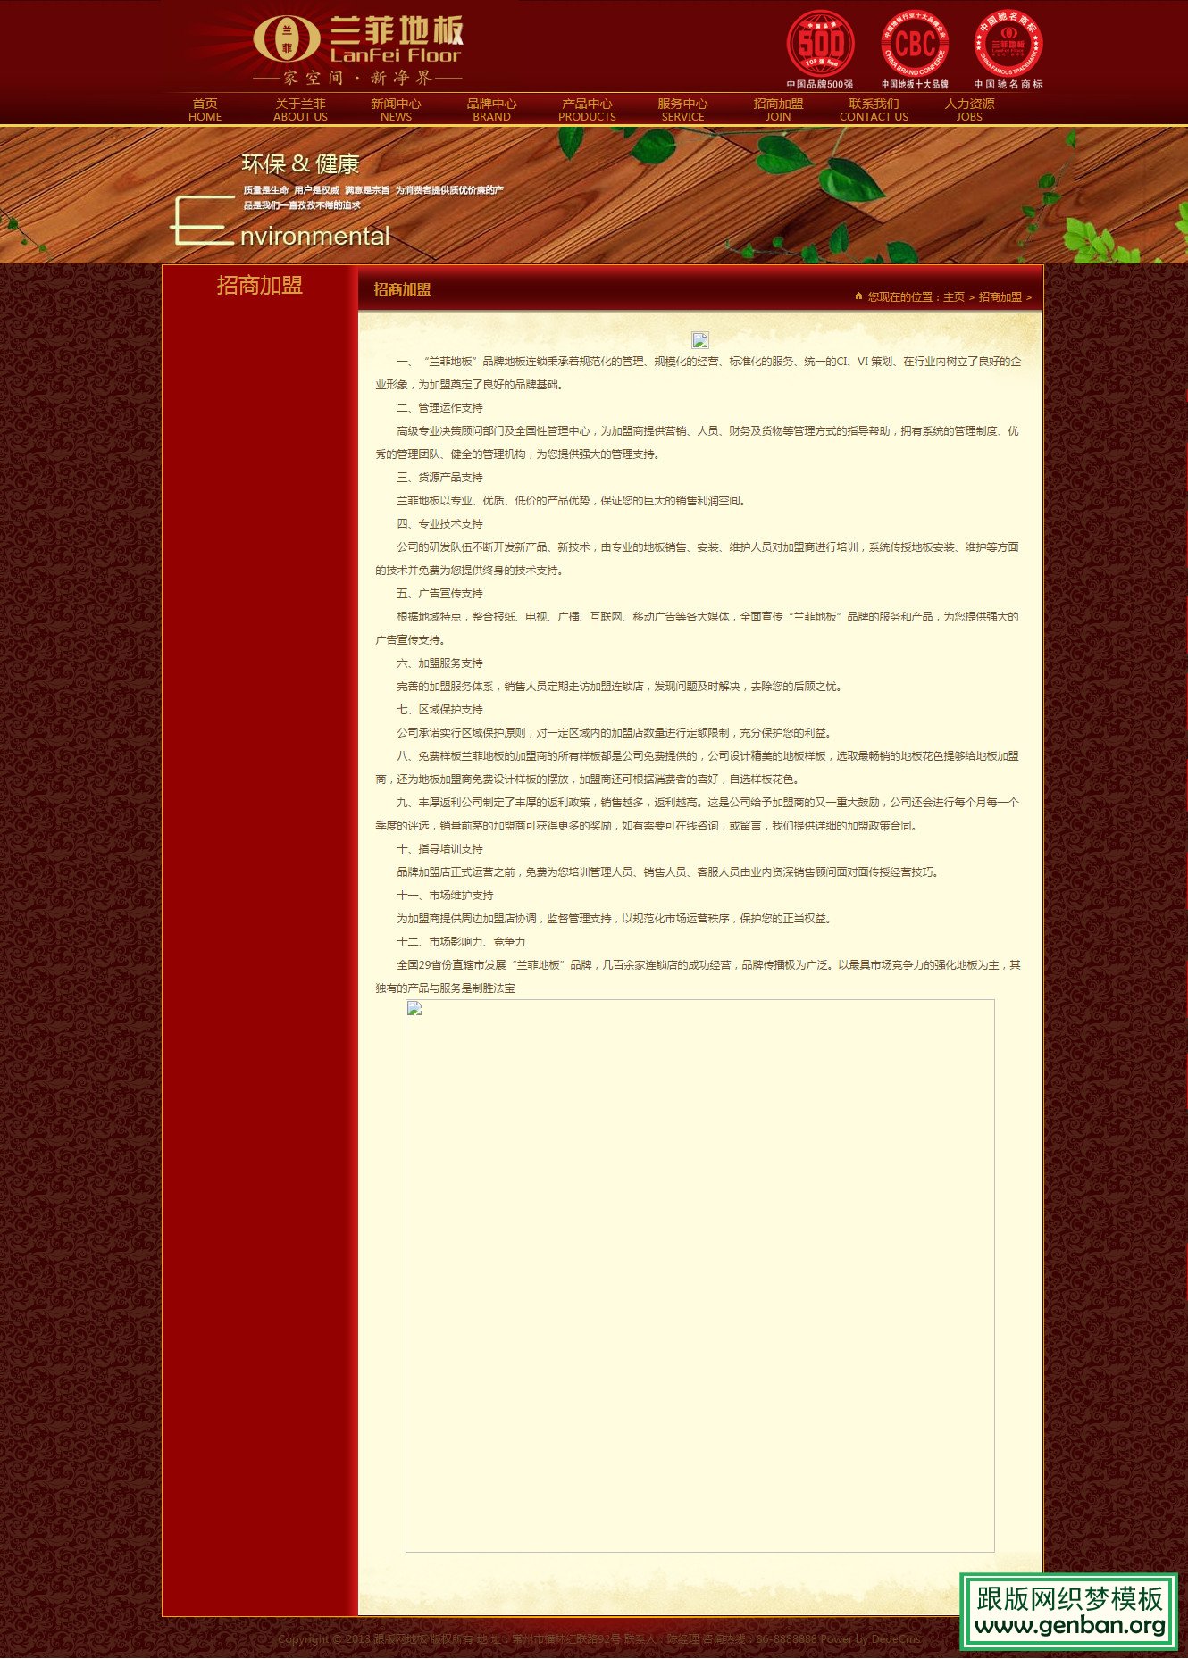Viewport: 1188px width, 1659px height.
Task: Open 联系我们 CONTACT US page
Action: pyautogui.click(x=874, y=110)
